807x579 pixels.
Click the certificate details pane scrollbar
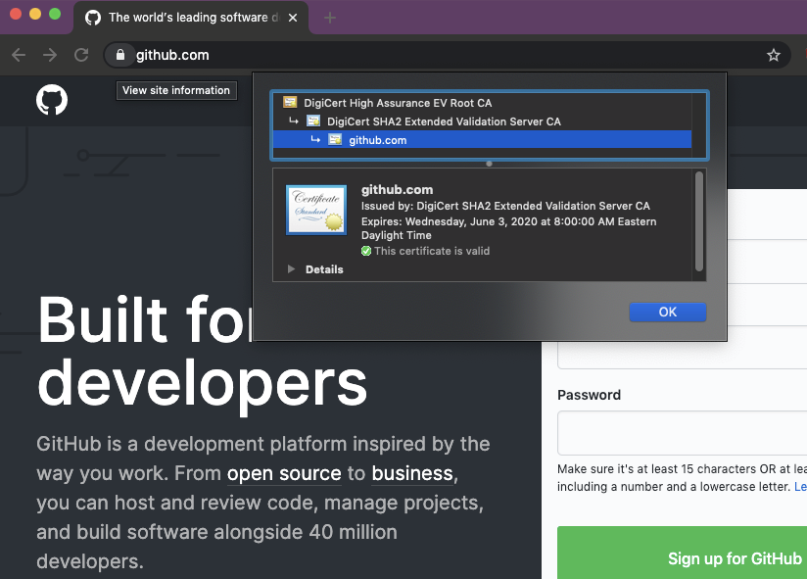(699, 221)
